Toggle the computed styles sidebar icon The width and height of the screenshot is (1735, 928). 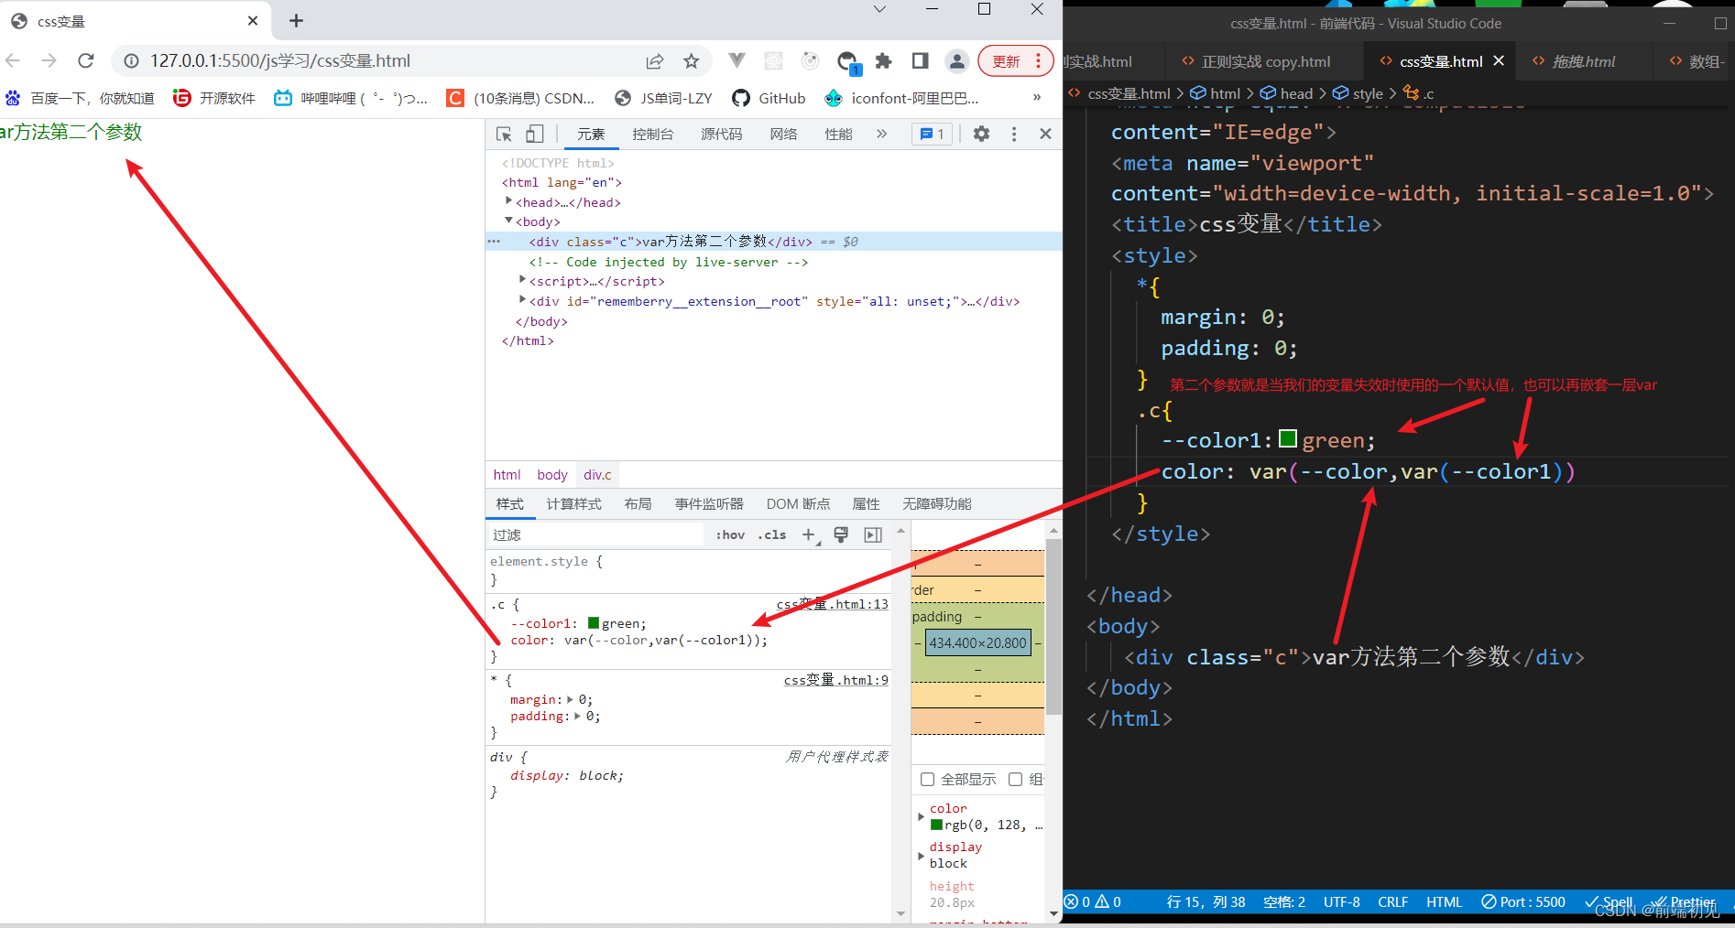tap(873, 534)
